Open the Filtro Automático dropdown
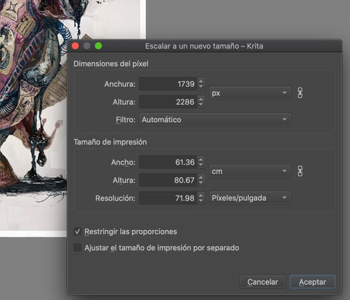 [215, 119]
